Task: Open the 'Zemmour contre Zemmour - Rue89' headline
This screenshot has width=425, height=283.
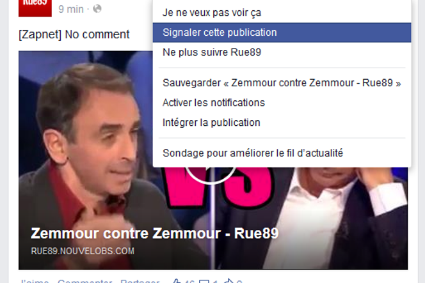Action: click(x=154, y=233)
